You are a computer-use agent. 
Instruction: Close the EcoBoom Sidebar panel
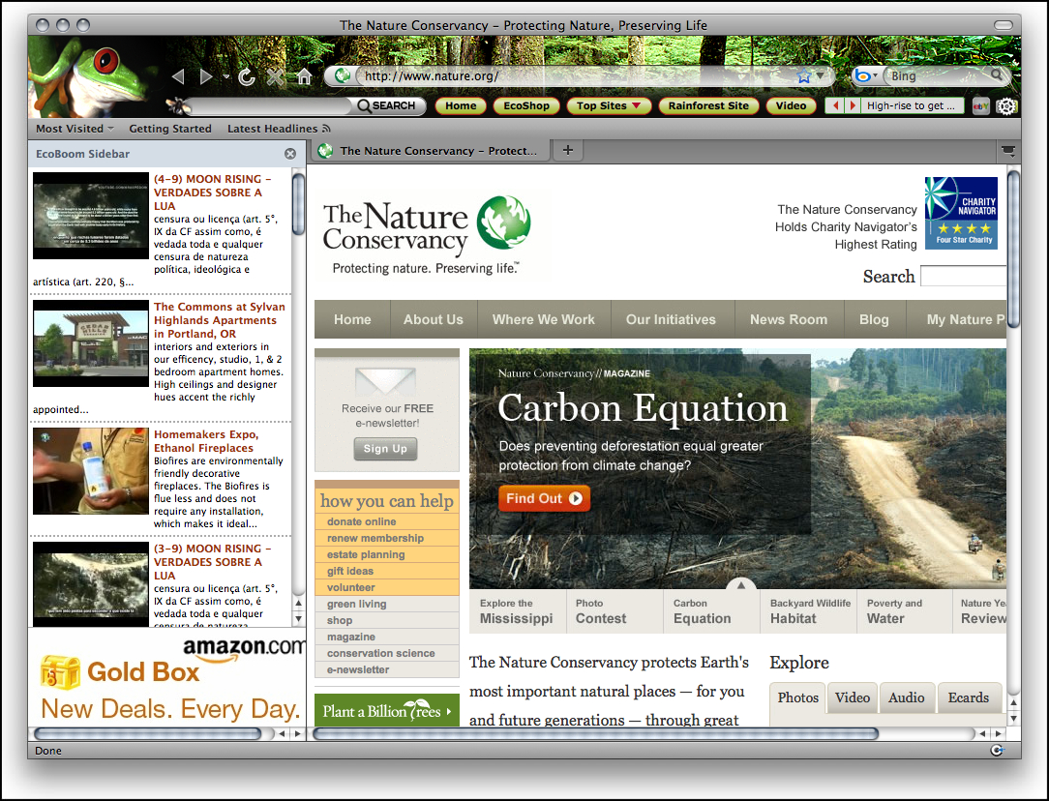point(290,154)
